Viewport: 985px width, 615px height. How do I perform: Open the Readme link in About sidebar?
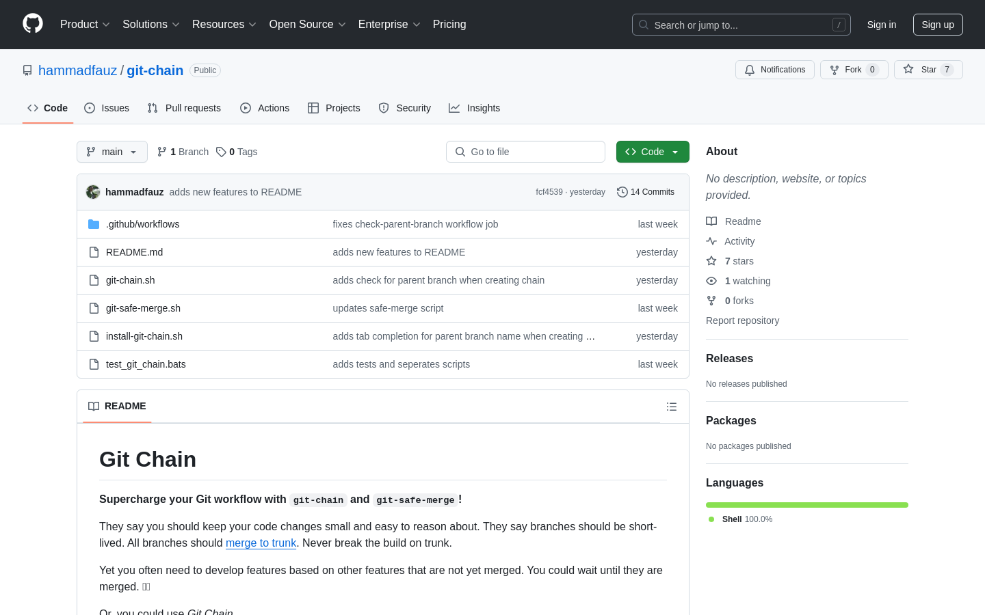733,221
